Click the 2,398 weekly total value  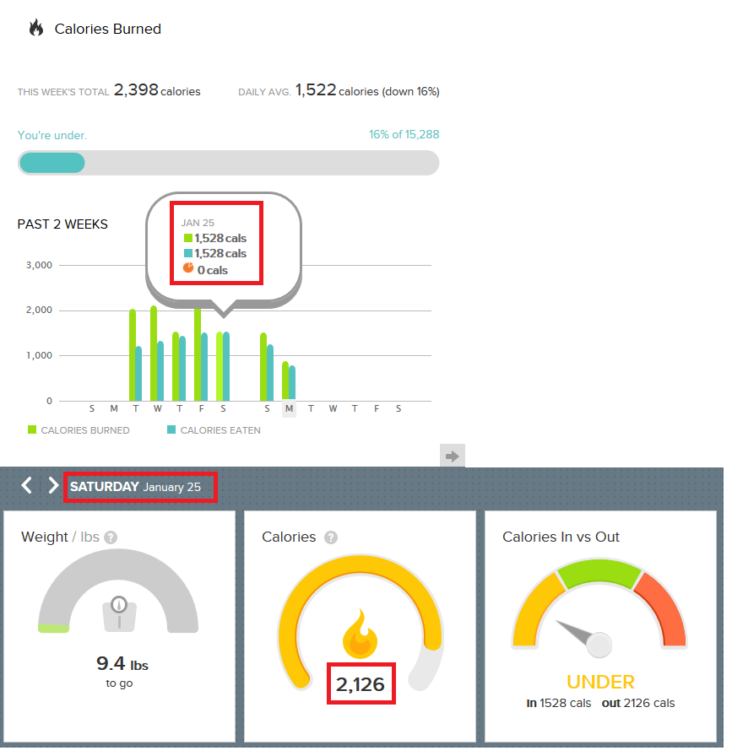coord(136,89)
